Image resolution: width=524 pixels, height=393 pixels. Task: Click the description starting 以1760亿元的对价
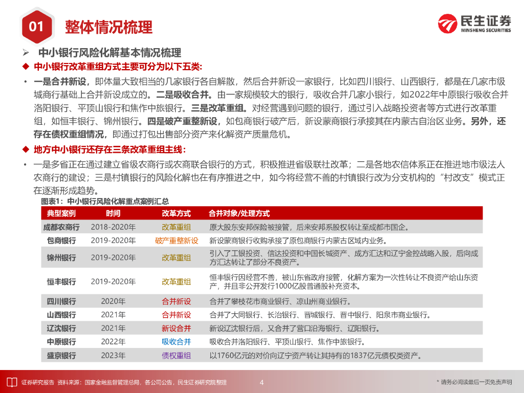(316, 356)
